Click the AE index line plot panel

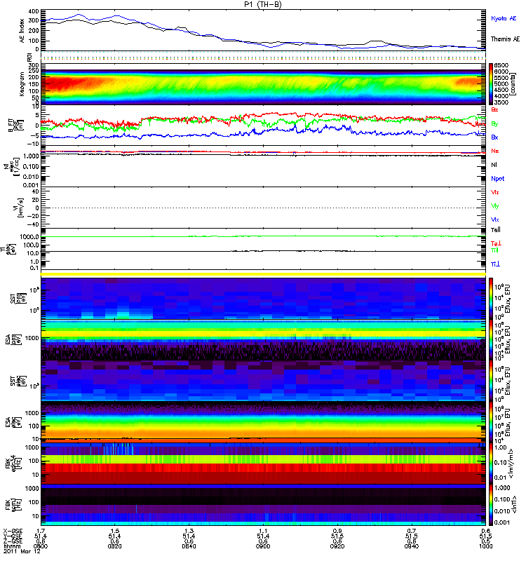coord(264,30)
